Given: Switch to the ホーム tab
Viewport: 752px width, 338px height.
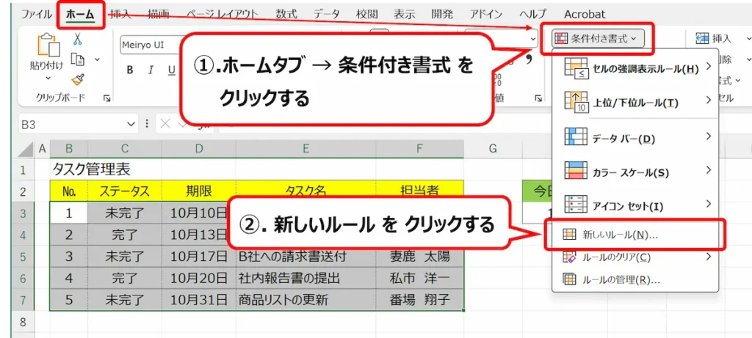Looking at the screenshot, I should [x=80, y=14].
